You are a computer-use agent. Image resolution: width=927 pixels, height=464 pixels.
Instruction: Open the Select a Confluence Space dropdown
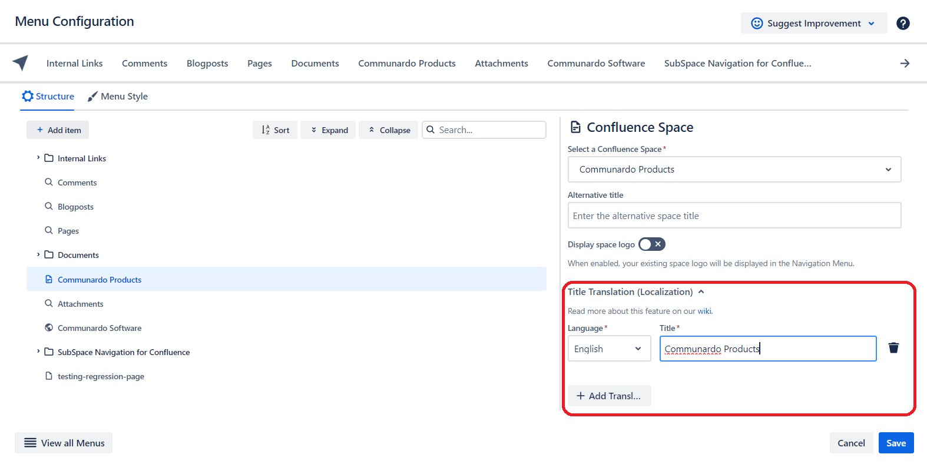pos(734,170)
